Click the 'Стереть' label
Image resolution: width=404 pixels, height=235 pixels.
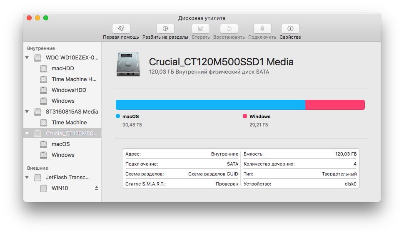[200, 37]
